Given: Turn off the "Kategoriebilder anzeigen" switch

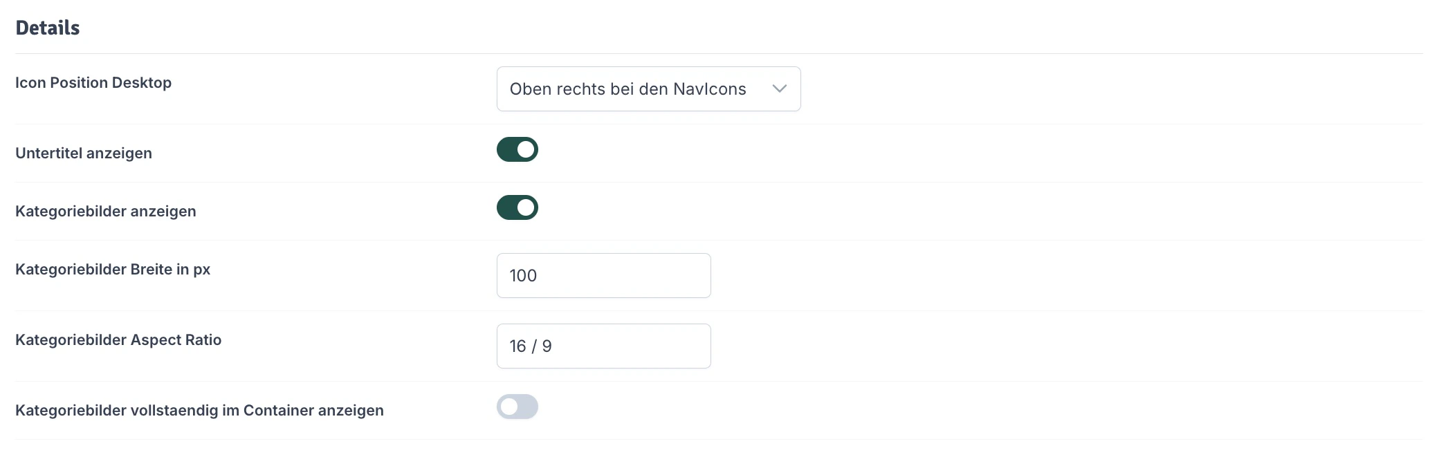Looking at the screenshot, I should coord(517,207).
